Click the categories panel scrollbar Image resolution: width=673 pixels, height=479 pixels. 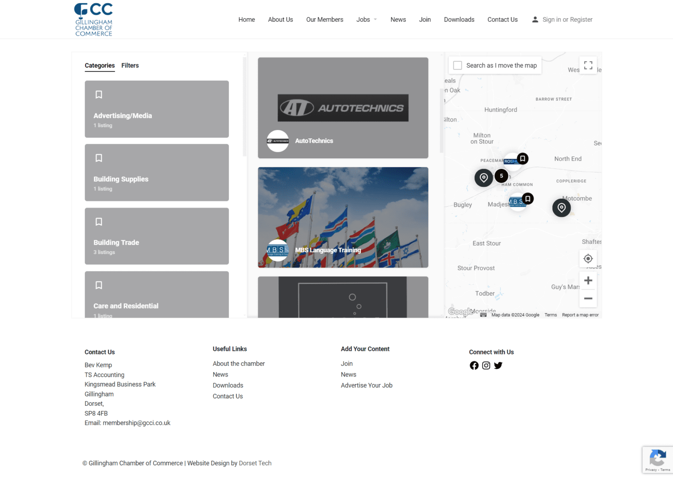[244, 106]
